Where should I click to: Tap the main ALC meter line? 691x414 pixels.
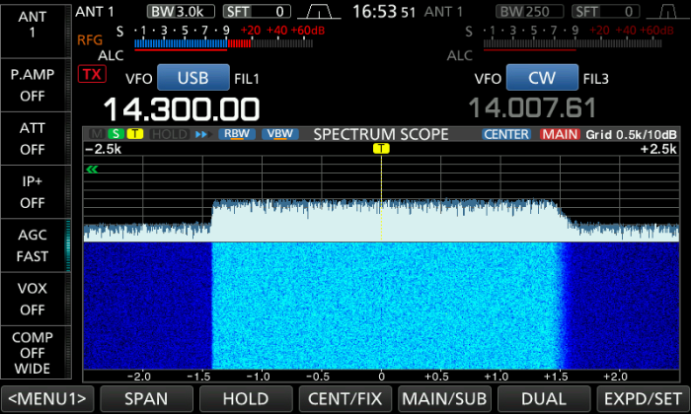(181, 50)
